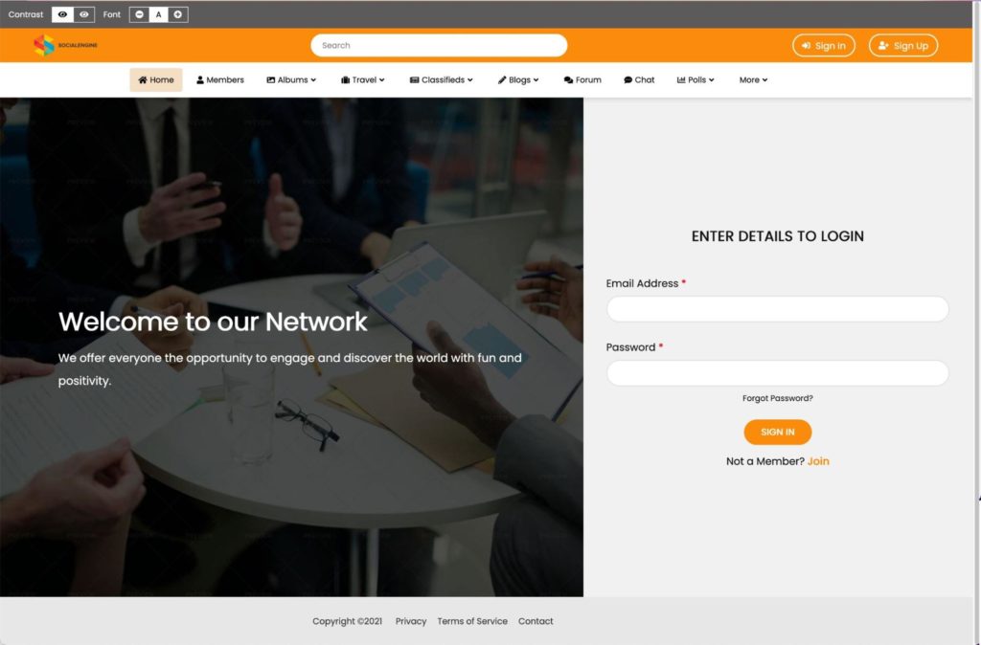The width and height of the screenshot is (981, 645).
Task: Open the Classifieds dropdown
Action: point(442,80)
